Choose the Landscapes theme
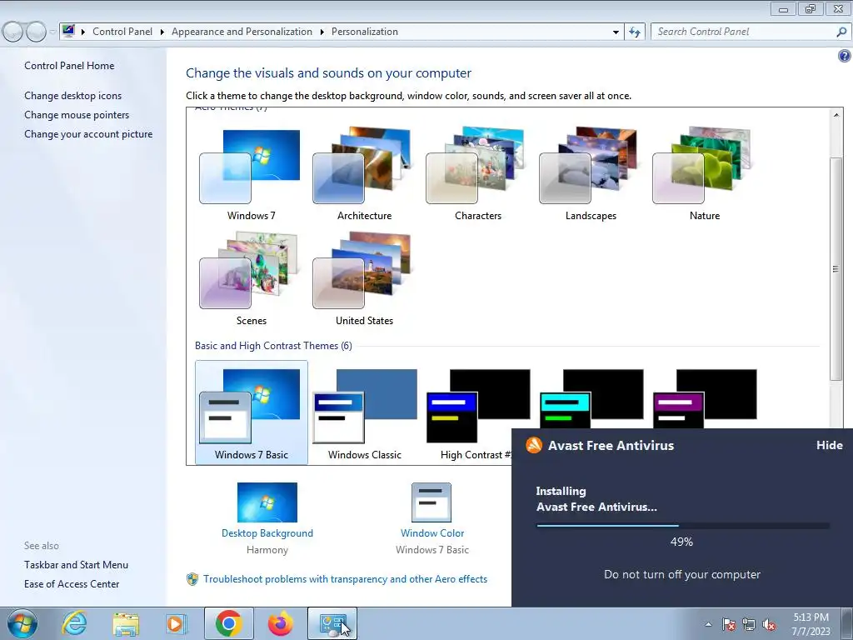The image size is (853, 640). (x=591, y=174)
